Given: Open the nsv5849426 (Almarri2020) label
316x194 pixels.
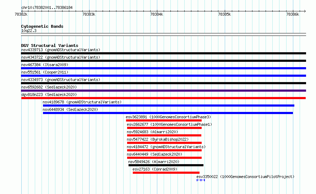Looking at the screenshot, I should point(154,162).
